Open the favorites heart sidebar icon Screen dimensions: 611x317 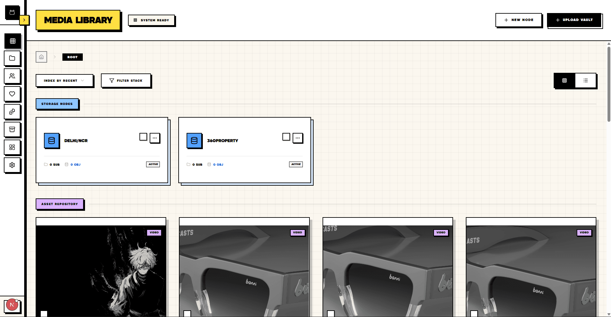coord(12,94)
